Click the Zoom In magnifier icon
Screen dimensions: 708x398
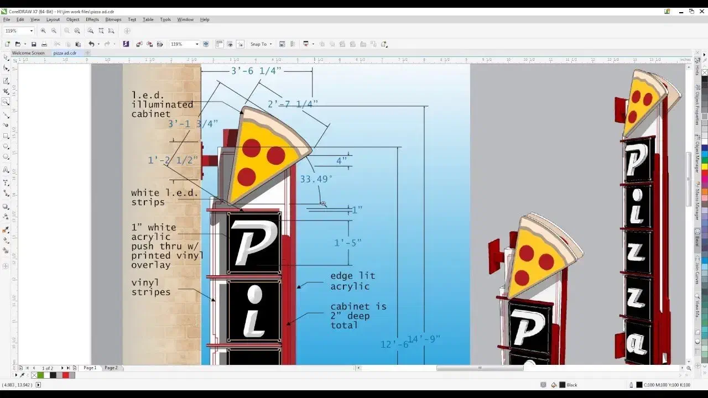pos(43,31)
